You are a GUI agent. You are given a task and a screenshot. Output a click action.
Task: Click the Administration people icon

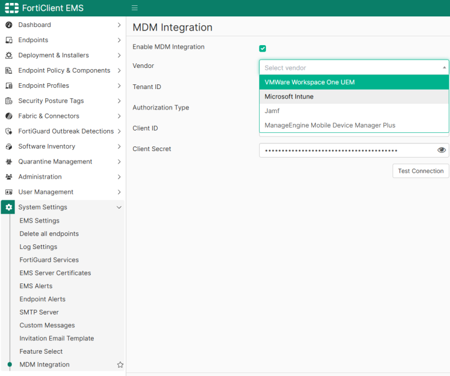tap(9, 177)
